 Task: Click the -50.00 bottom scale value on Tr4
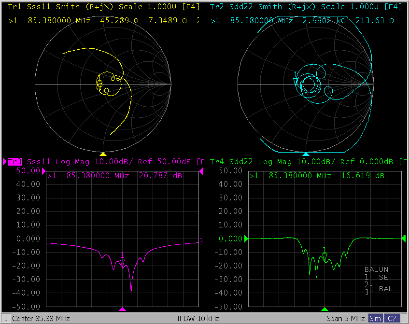228,307
